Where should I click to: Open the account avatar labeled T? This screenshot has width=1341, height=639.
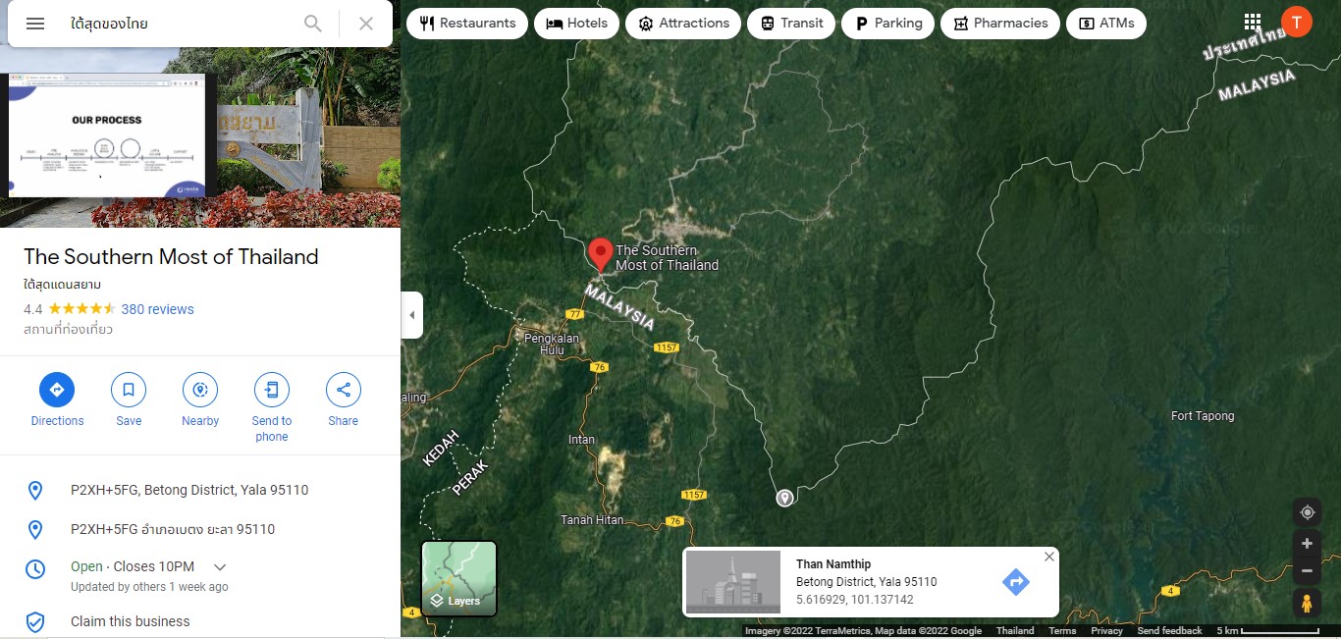[1297, 22]
